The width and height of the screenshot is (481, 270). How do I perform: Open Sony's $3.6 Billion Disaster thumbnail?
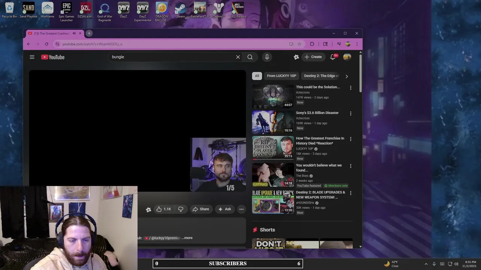273,122
